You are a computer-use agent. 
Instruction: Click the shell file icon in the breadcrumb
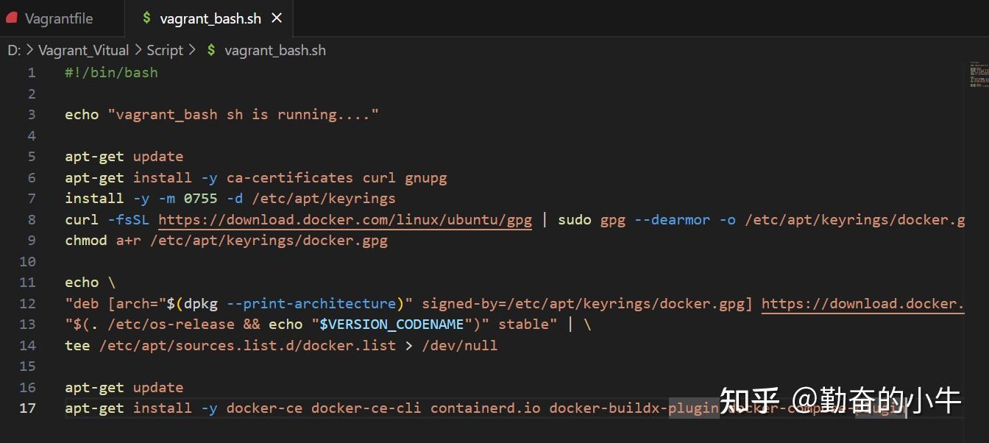(212, 50)
